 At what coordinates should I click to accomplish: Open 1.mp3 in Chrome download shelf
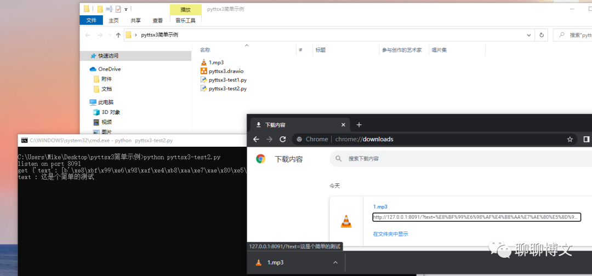(275, 262)
